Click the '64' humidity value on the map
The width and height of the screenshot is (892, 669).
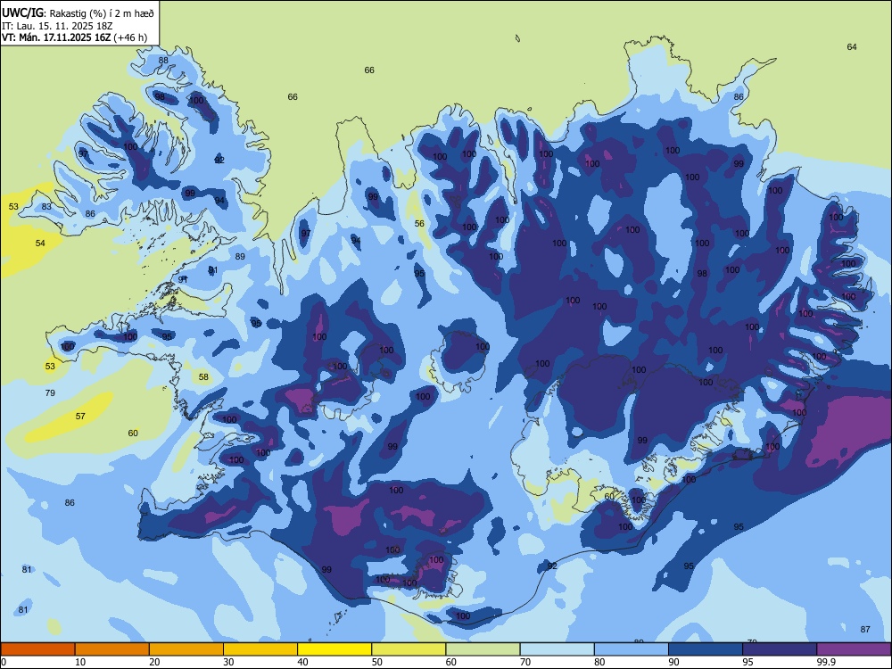(x=852, y=46)
